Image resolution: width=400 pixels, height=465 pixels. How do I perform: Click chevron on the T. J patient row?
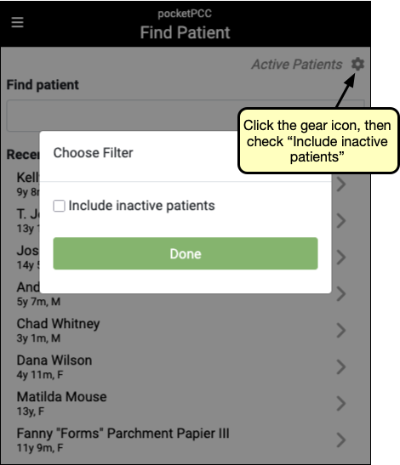tap(341, 221)
